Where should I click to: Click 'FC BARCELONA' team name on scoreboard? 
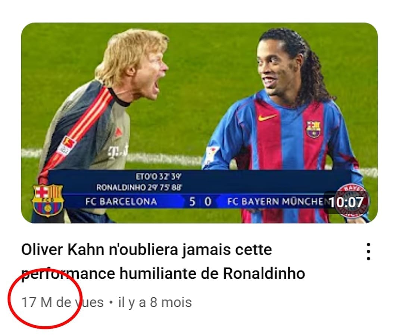121,202
